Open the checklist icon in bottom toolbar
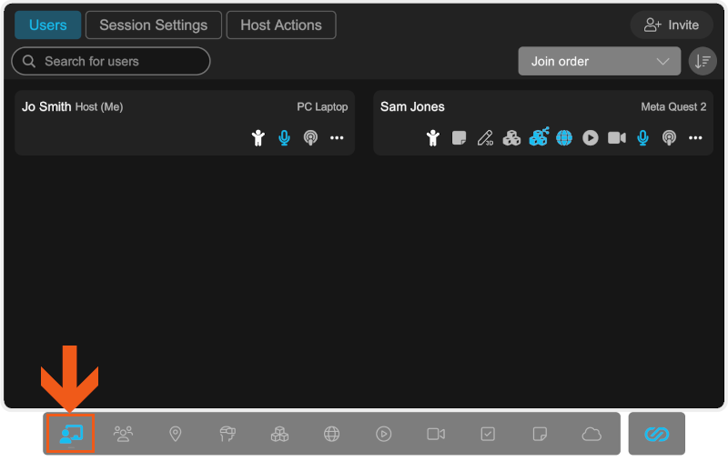This screenshot has height=461, width=728. tap(488, 435)
